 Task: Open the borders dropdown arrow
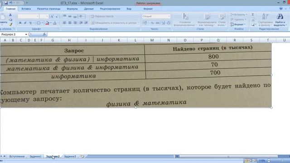coord(42,23)
